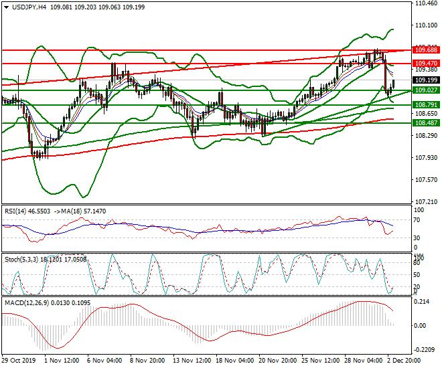The height and width of the screenshot is (368, 442).
Task: Click the MACD scale value 0.214
Action: point(422,302)
